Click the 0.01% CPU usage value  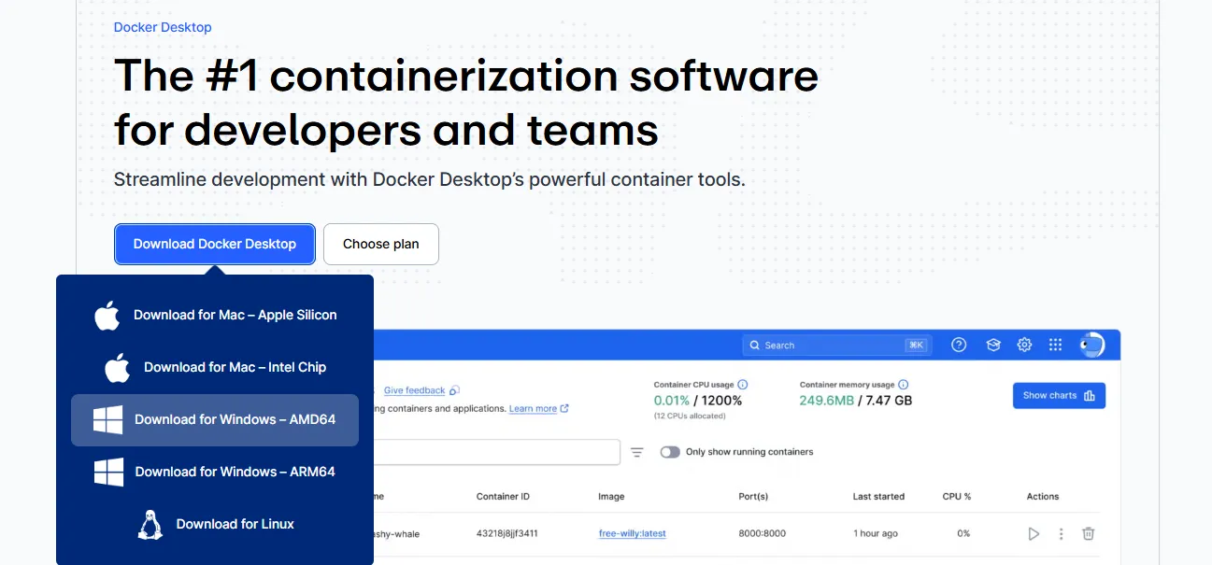point(672,401)
